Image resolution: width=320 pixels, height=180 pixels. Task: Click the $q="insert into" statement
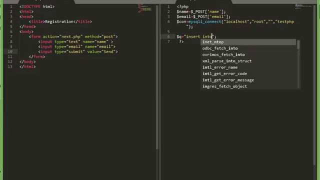point(196,36)
